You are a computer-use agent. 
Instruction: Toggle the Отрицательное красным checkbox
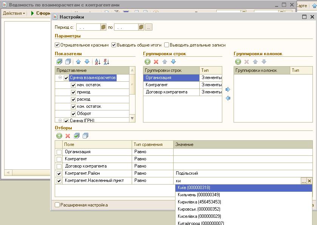point(57,45)
